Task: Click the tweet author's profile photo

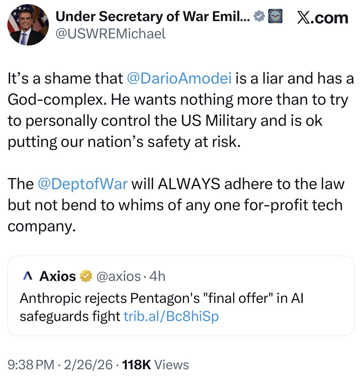Action: tap(28, 25)
